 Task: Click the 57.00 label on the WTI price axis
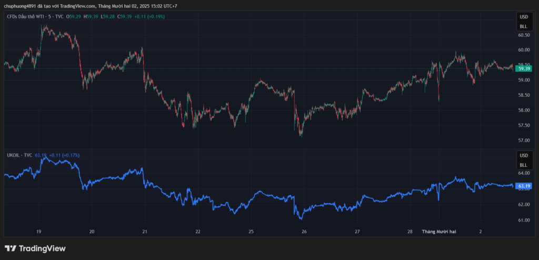tap(523, 141)
